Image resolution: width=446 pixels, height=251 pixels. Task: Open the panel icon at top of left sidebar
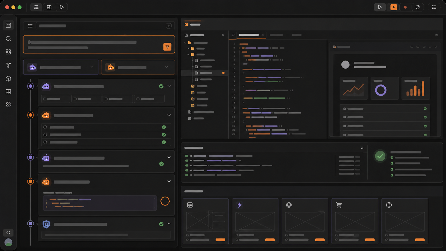click(8, 25)
